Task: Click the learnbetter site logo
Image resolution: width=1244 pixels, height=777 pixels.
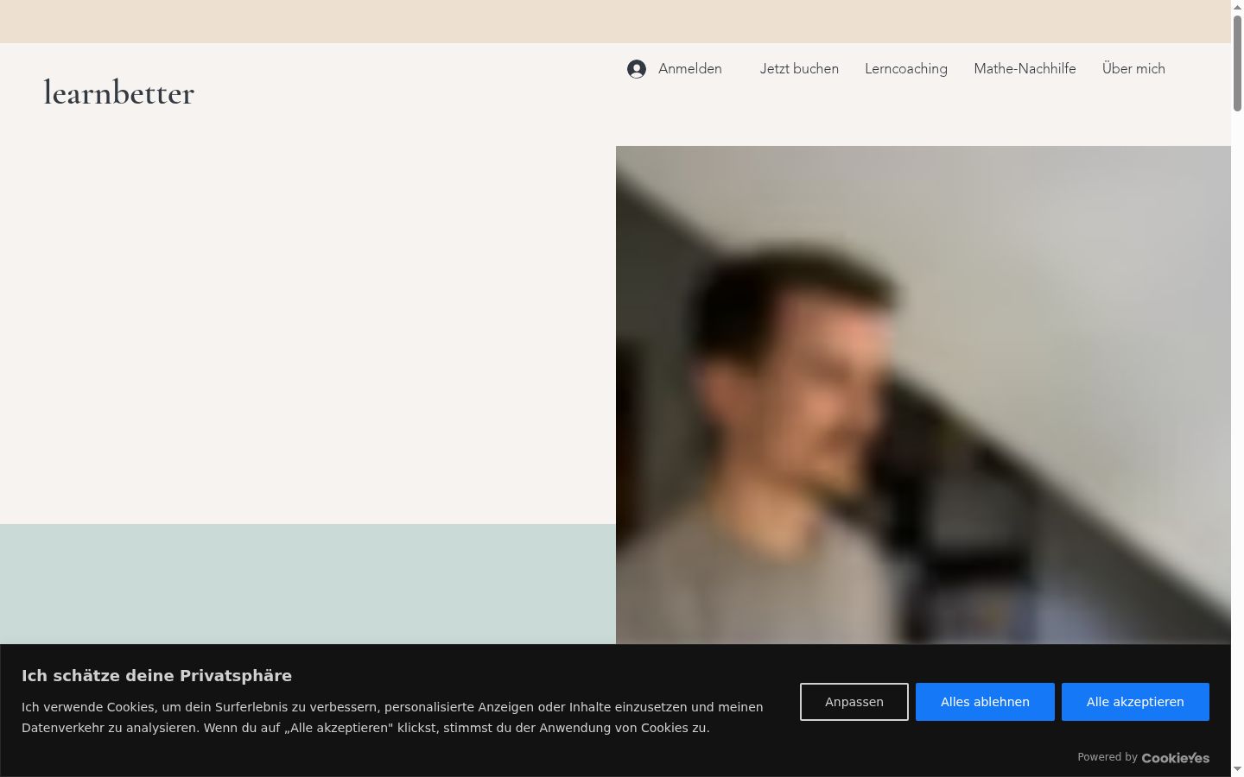Action: tap(119, 92)
